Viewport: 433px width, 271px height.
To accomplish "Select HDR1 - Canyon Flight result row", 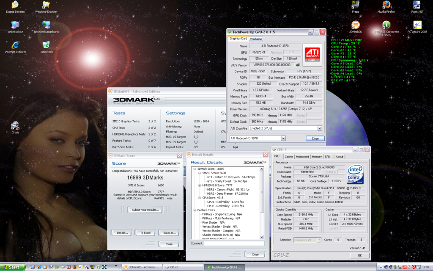I will click(x=228, y=189).
